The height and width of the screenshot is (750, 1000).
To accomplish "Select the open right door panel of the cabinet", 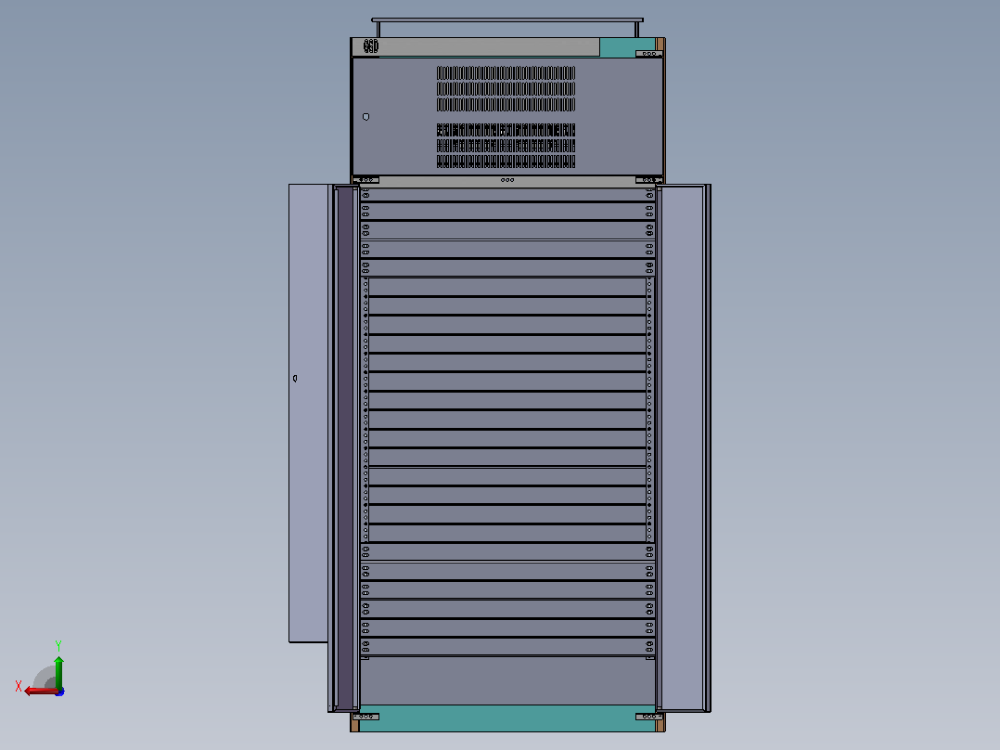I will click(683, 448).
